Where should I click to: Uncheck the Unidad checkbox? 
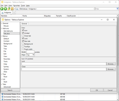(x=23, y=33)
